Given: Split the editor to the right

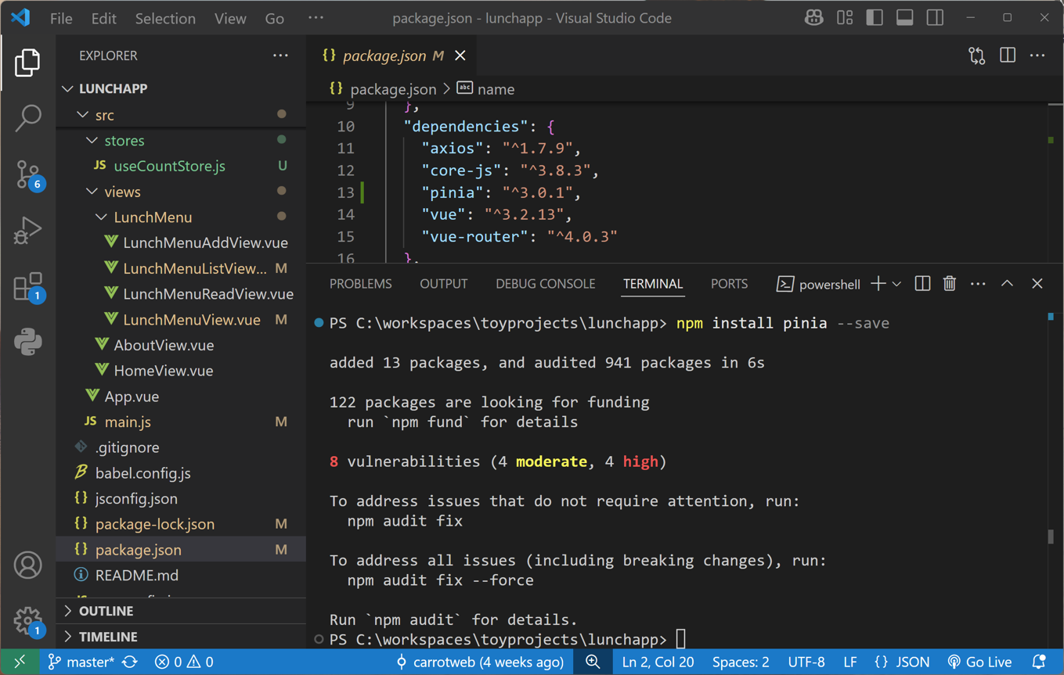Looking at the screenshot, I should (1008, 56).
